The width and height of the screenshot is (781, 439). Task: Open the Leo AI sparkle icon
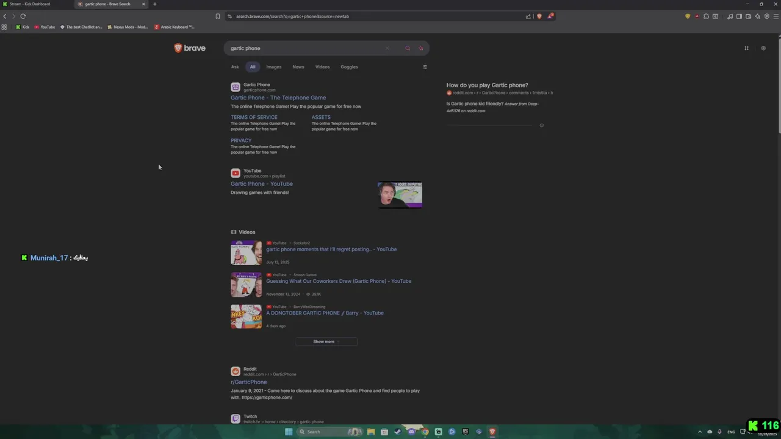[x=757, y=16]
